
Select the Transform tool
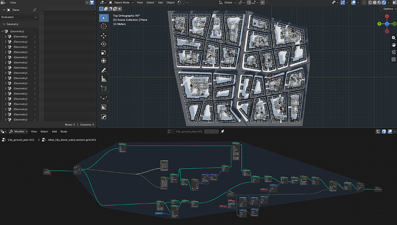(104, 61)
